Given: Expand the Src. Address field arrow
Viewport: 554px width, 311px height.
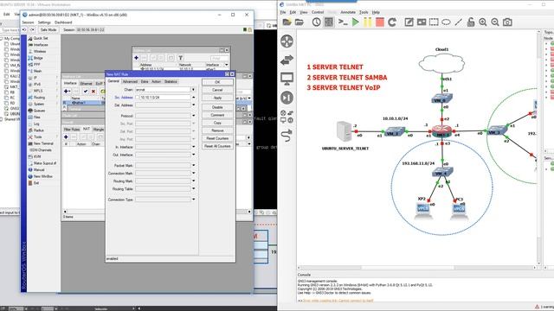Looking at the screenshot, I should (x=193, y=98).
